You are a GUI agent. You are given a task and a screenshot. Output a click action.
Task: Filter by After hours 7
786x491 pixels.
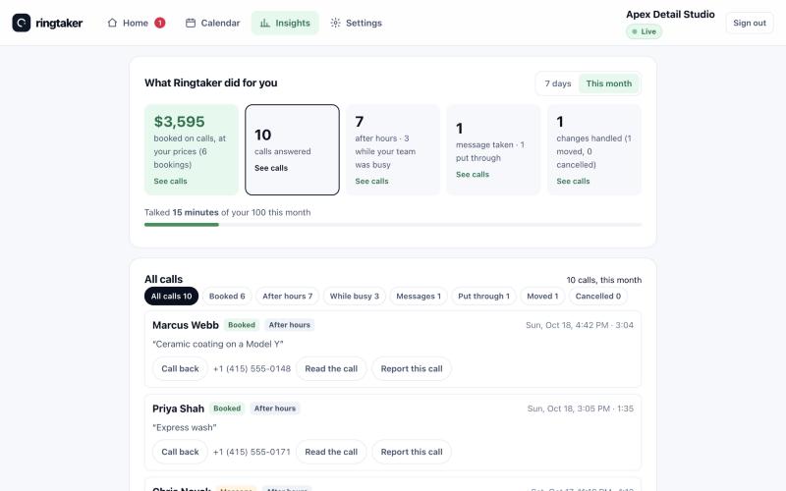(287, 297)
